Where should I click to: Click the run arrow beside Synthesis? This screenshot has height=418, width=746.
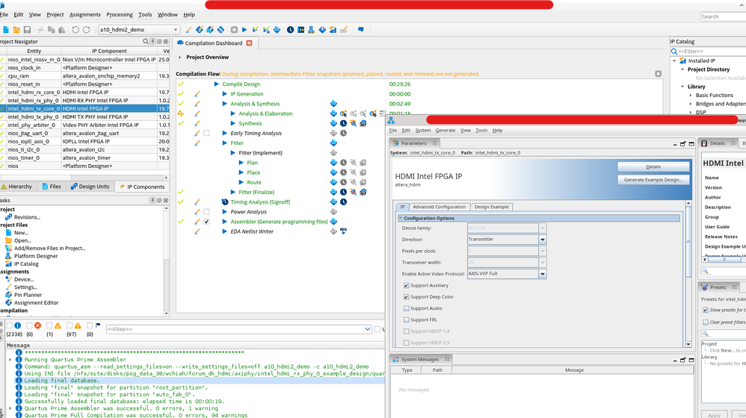[232, 123]
